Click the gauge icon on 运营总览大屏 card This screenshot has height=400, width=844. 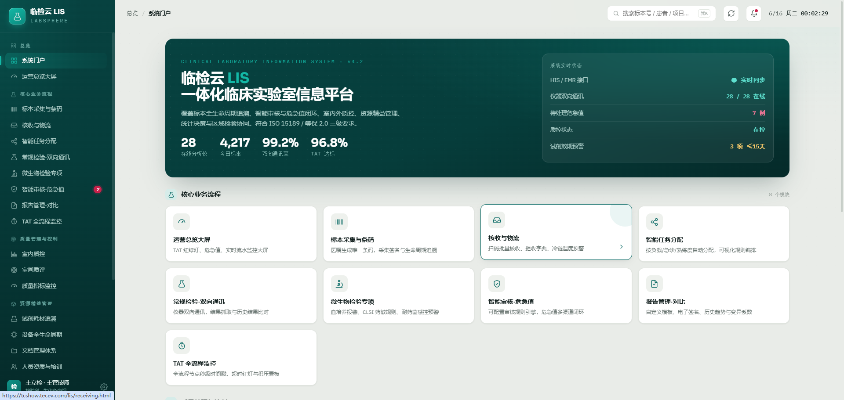click(x=182, y=222)
